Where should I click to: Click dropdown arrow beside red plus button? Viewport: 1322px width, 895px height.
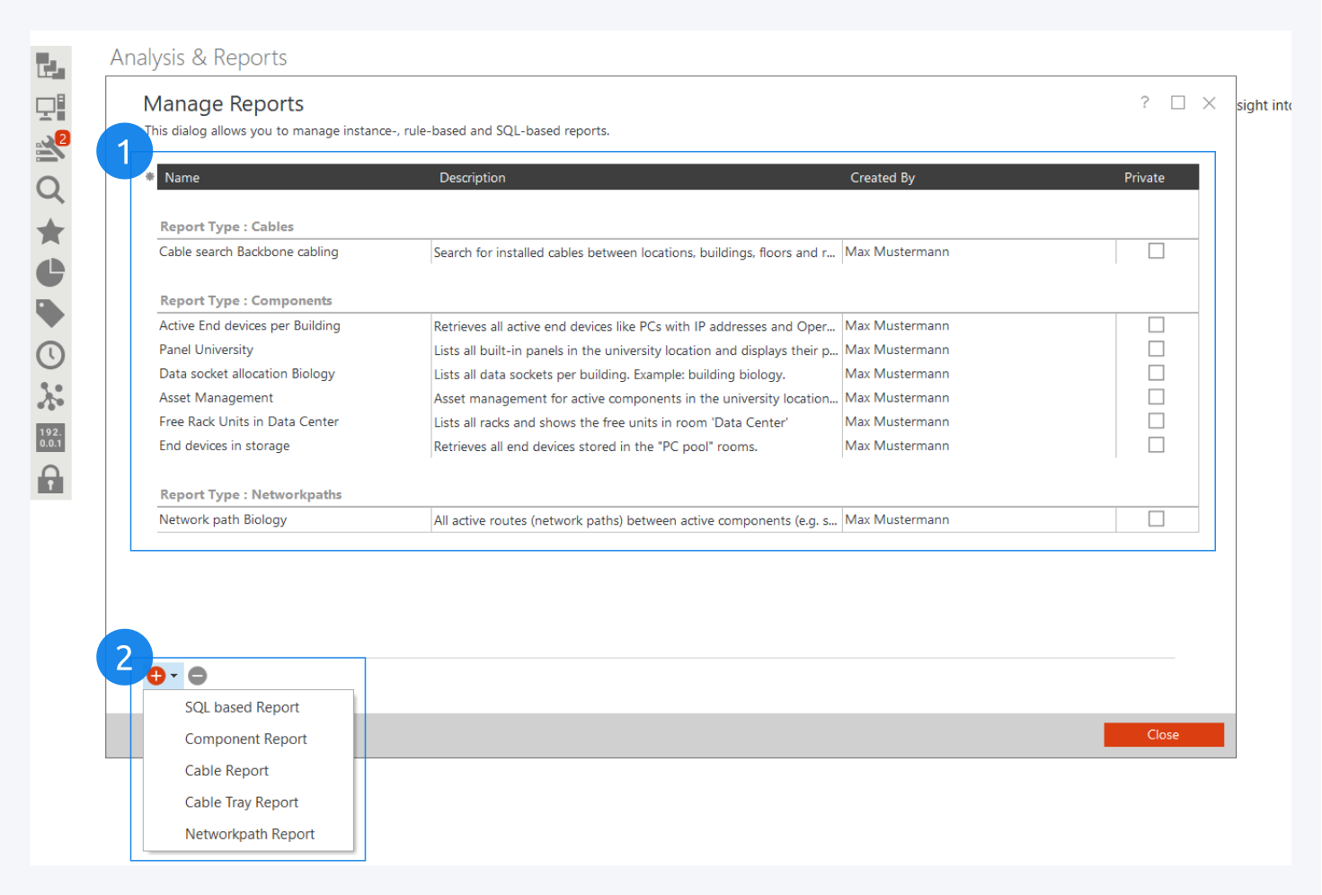coord(174,676)
